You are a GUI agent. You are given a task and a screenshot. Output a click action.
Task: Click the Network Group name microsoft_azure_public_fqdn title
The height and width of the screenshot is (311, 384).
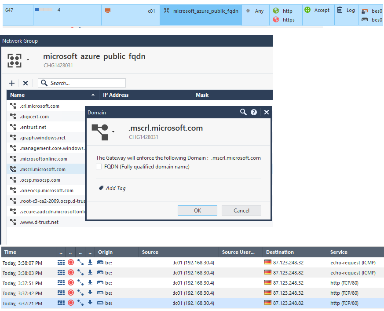pyautogui.click(x=94, y=56)
